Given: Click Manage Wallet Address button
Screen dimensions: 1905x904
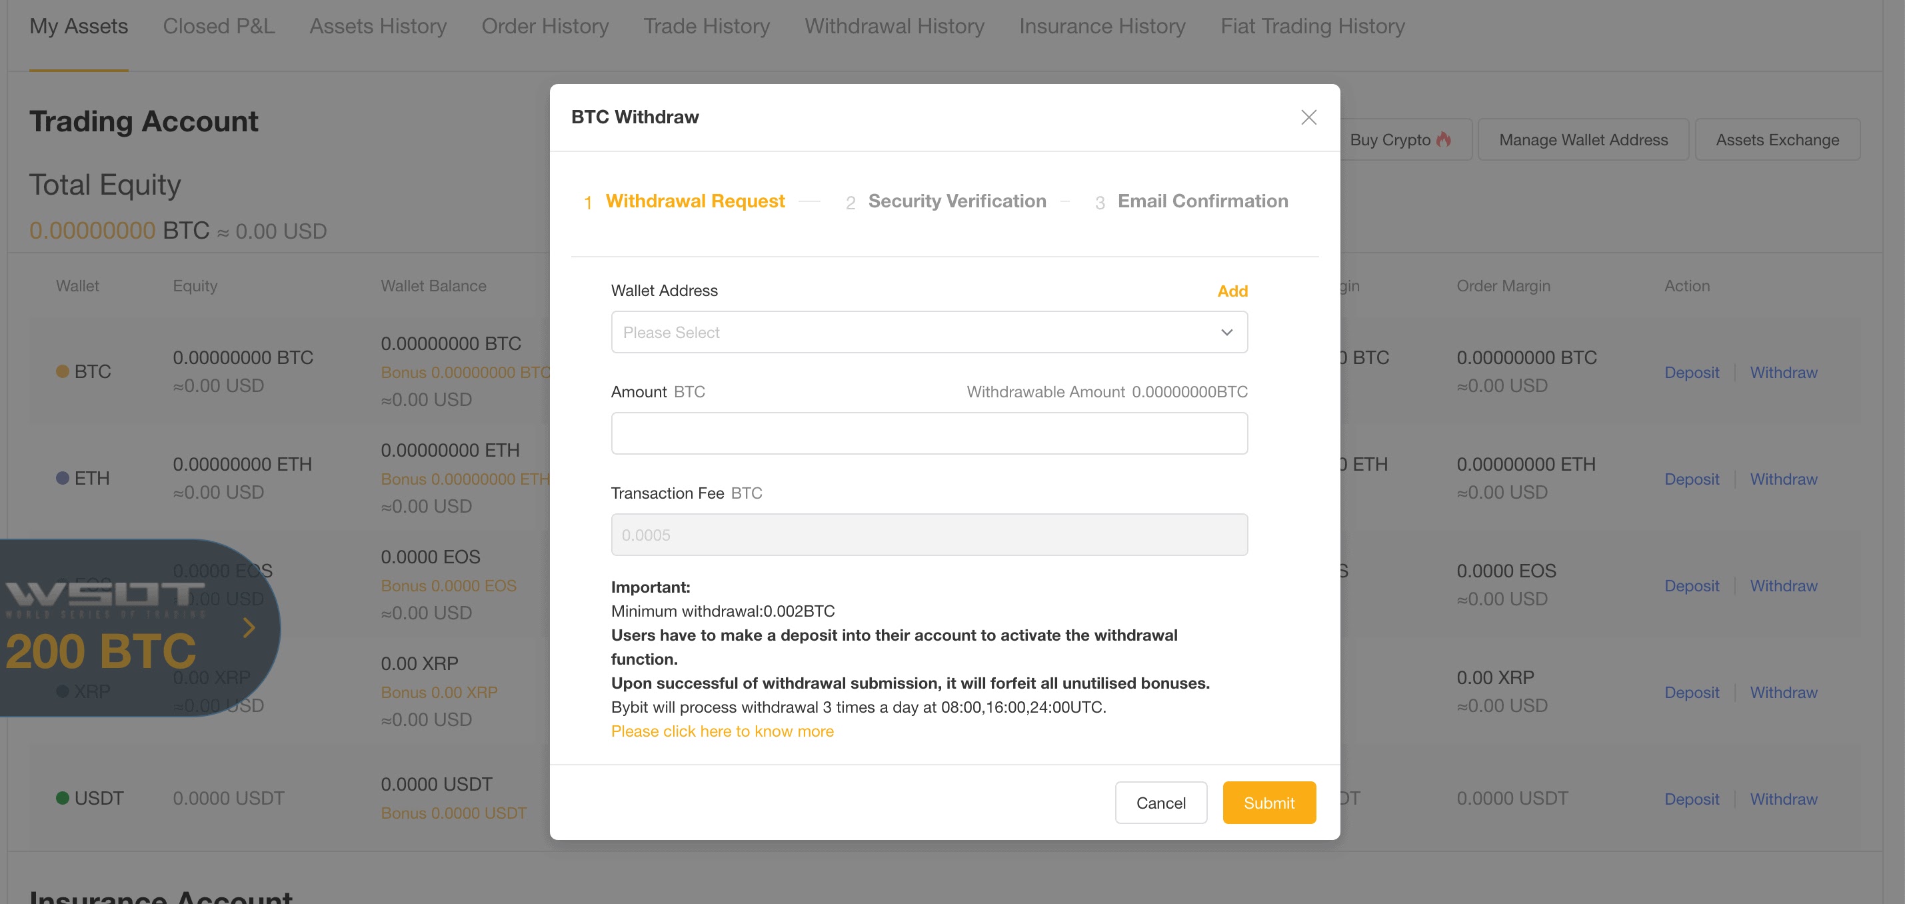Looking at the screenshot, I should point(1582,140).
